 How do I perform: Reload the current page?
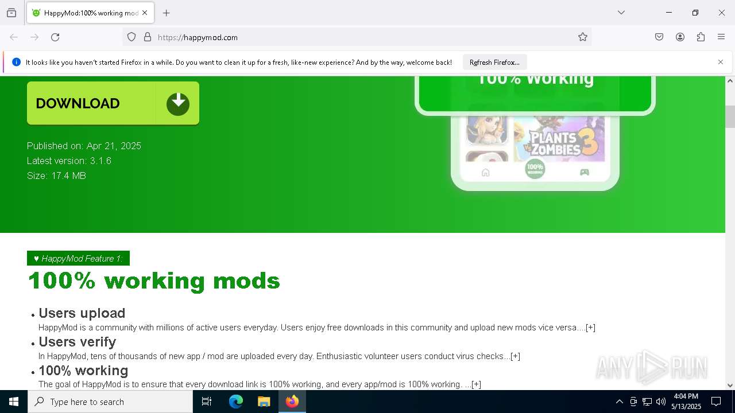pos(55,37)
